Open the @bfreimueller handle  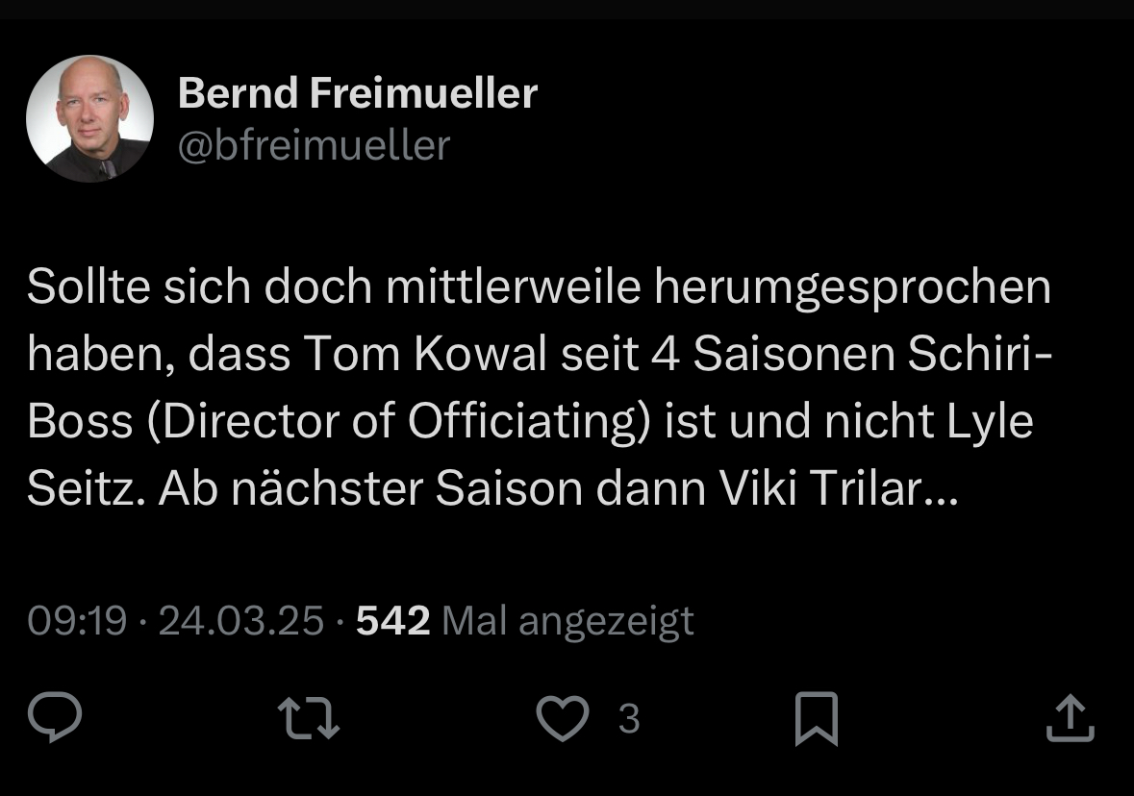(314, 145)
